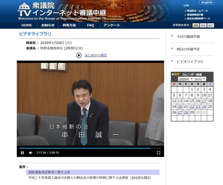Open the month dropdown showing 01月

[x=200, y=79]
